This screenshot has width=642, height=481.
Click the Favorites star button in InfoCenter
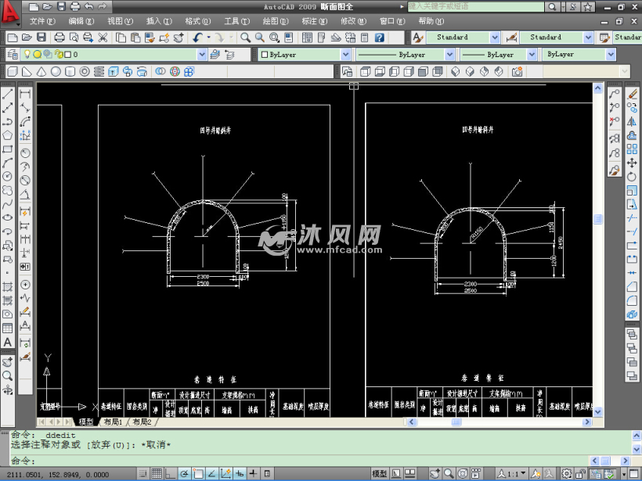coord(588,6)
